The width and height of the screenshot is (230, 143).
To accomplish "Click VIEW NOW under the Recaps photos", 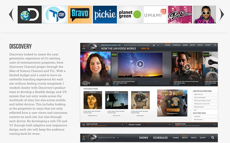I will tap(208, 85).
